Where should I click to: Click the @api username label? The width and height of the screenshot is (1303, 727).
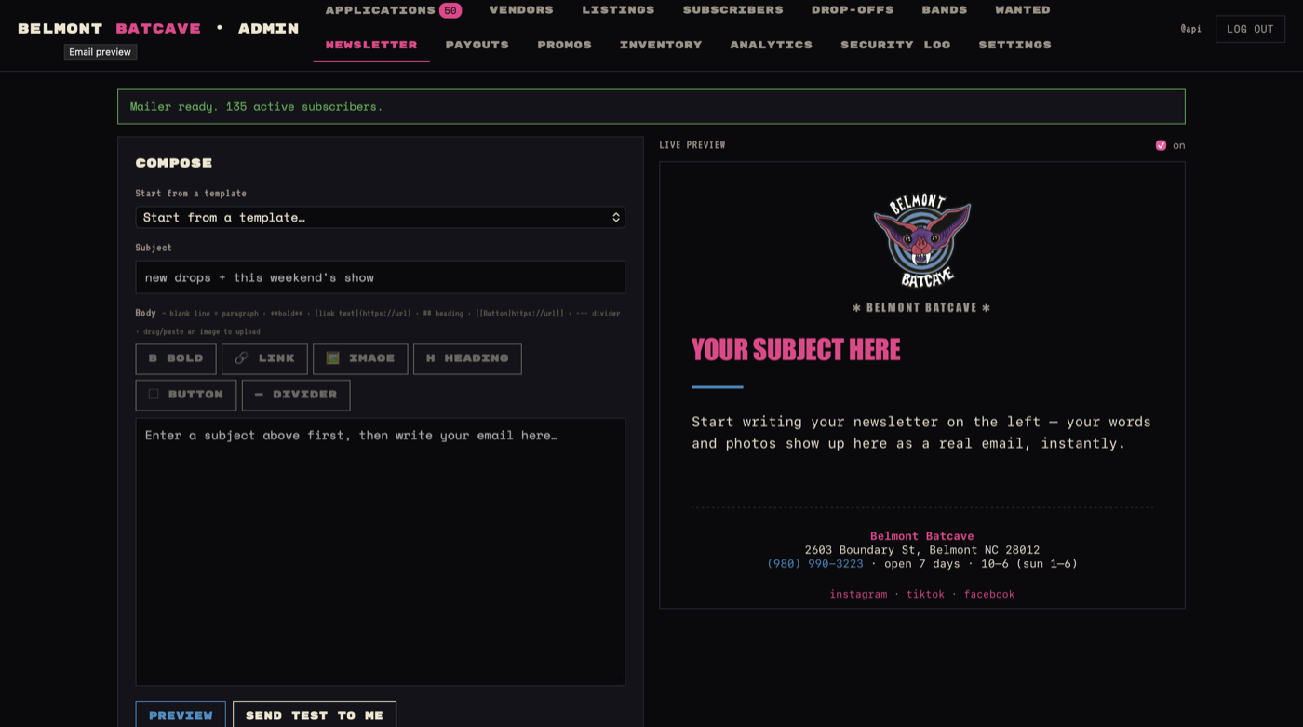point(1190,29)
